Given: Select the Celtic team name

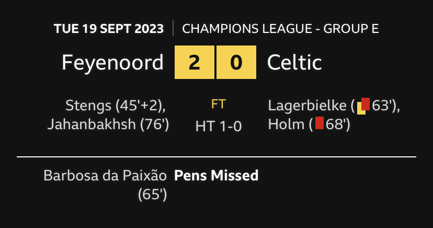Looking at the screenshot, I should click(294, 63).
